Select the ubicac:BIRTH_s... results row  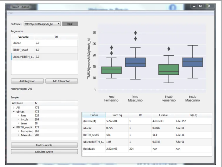147,142
